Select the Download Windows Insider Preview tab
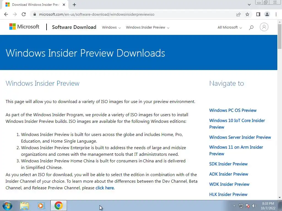Screen dimensions: 282x211 (35, 5)
